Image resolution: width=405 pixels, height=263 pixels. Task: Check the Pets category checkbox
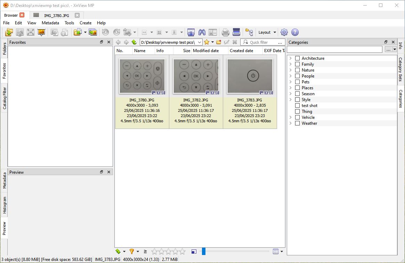click(297, 82)
